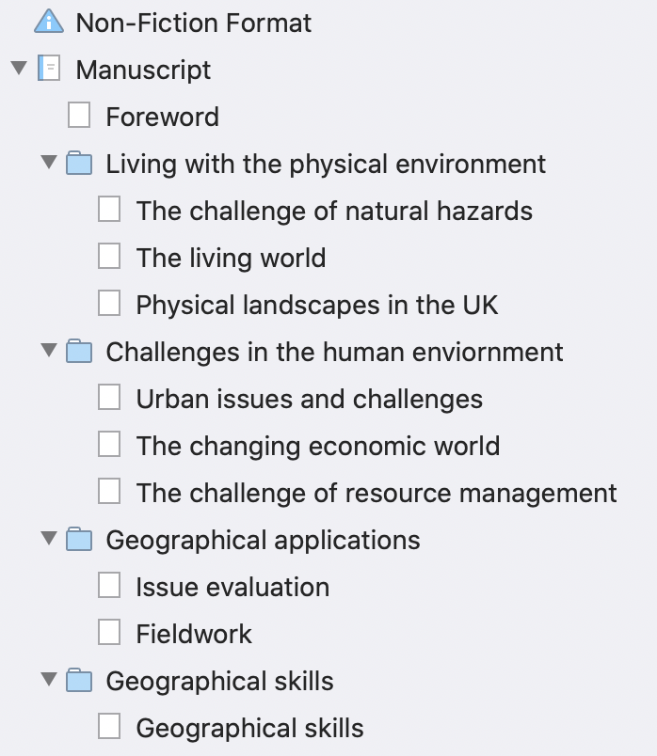Screen dimensions: 657x756
Task: Click the Challenges in the human enviornment folder icon
Action: coord(79,351)
